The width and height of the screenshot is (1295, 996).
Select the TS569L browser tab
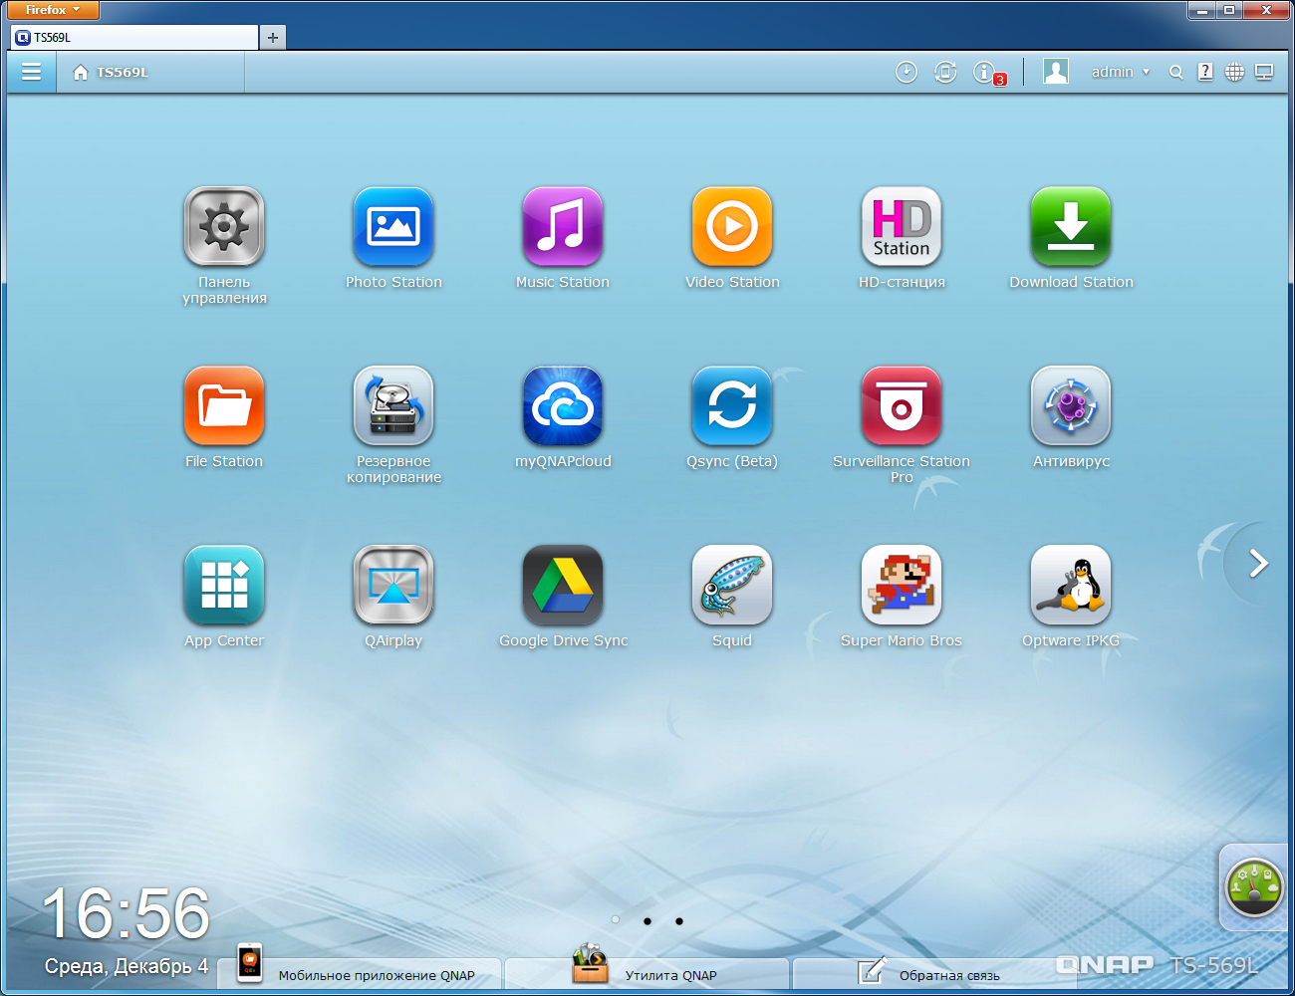pos(133,37)
